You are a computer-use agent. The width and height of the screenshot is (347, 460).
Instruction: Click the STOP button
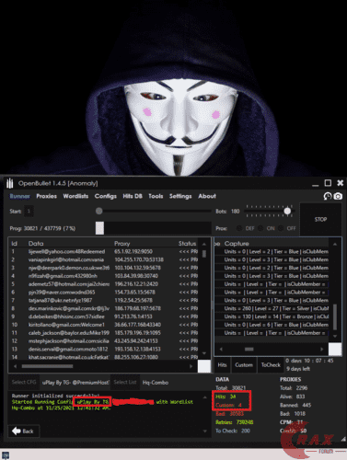(x=320, y=219)
